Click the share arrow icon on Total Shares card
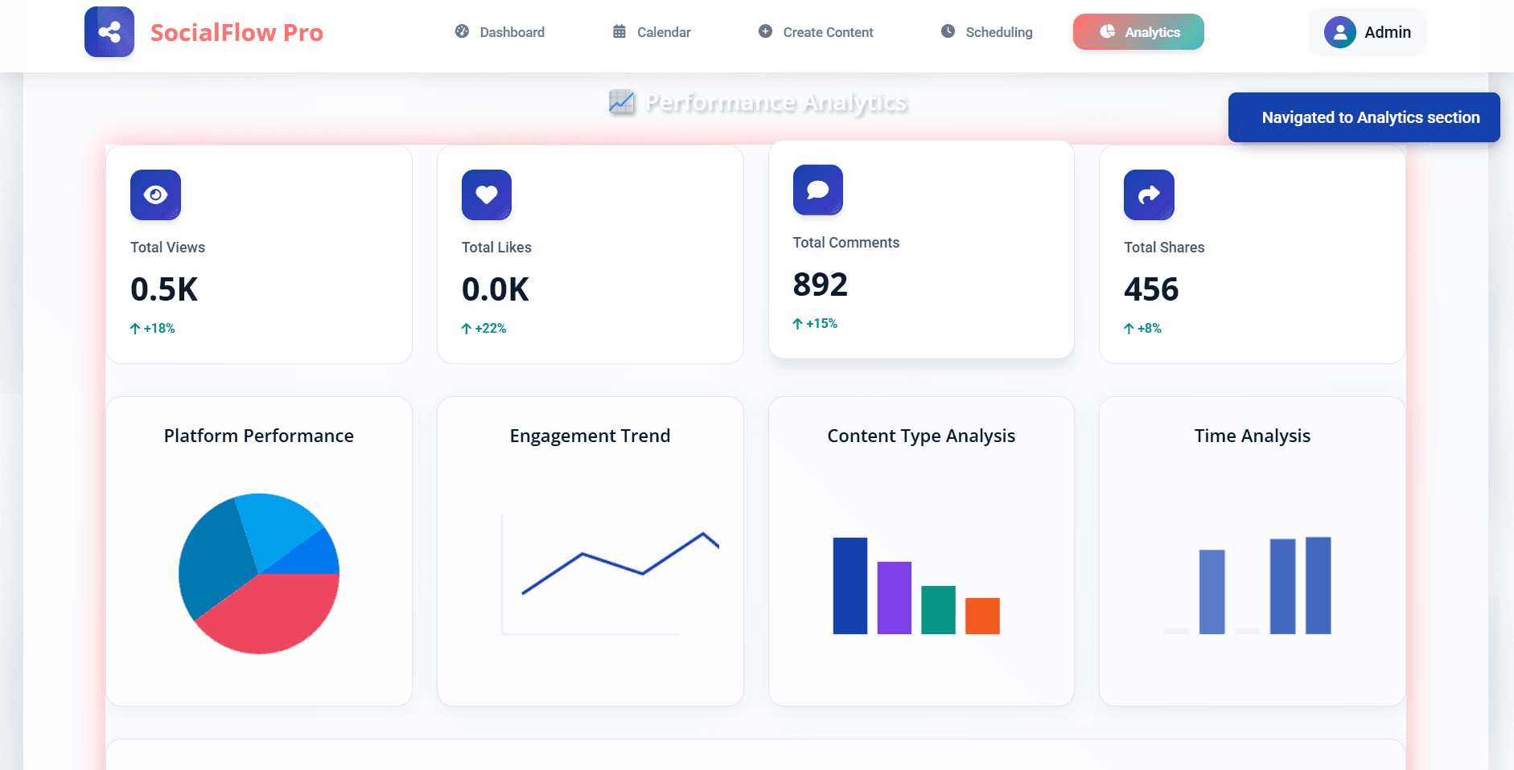This screenshot has width=1514, height=770. point(1149,195)
